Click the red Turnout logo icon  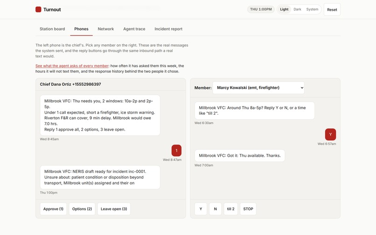(x=38, y=9)
